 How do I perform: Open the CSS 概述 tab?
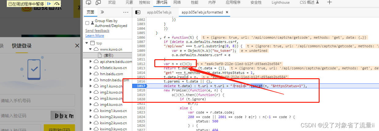(x=309, y=2)
